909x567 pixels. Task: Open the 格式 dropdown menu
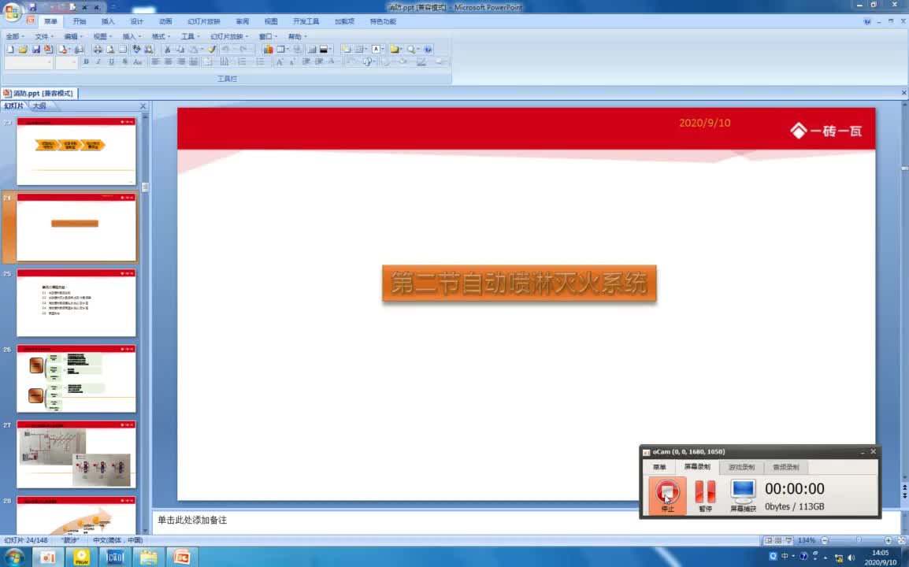pos(161,36)
